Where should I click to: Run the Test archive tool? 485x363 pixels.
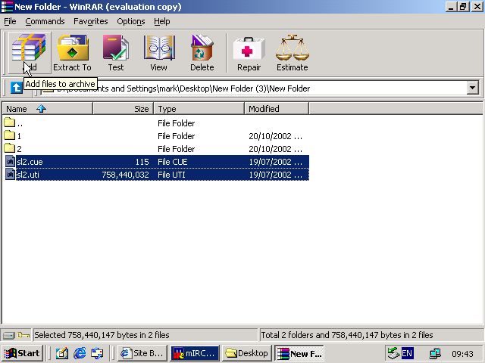click(x=116, y=53)
